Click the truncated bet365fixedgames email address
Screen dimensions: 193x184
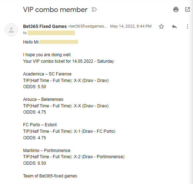click(x=87, y=26)
